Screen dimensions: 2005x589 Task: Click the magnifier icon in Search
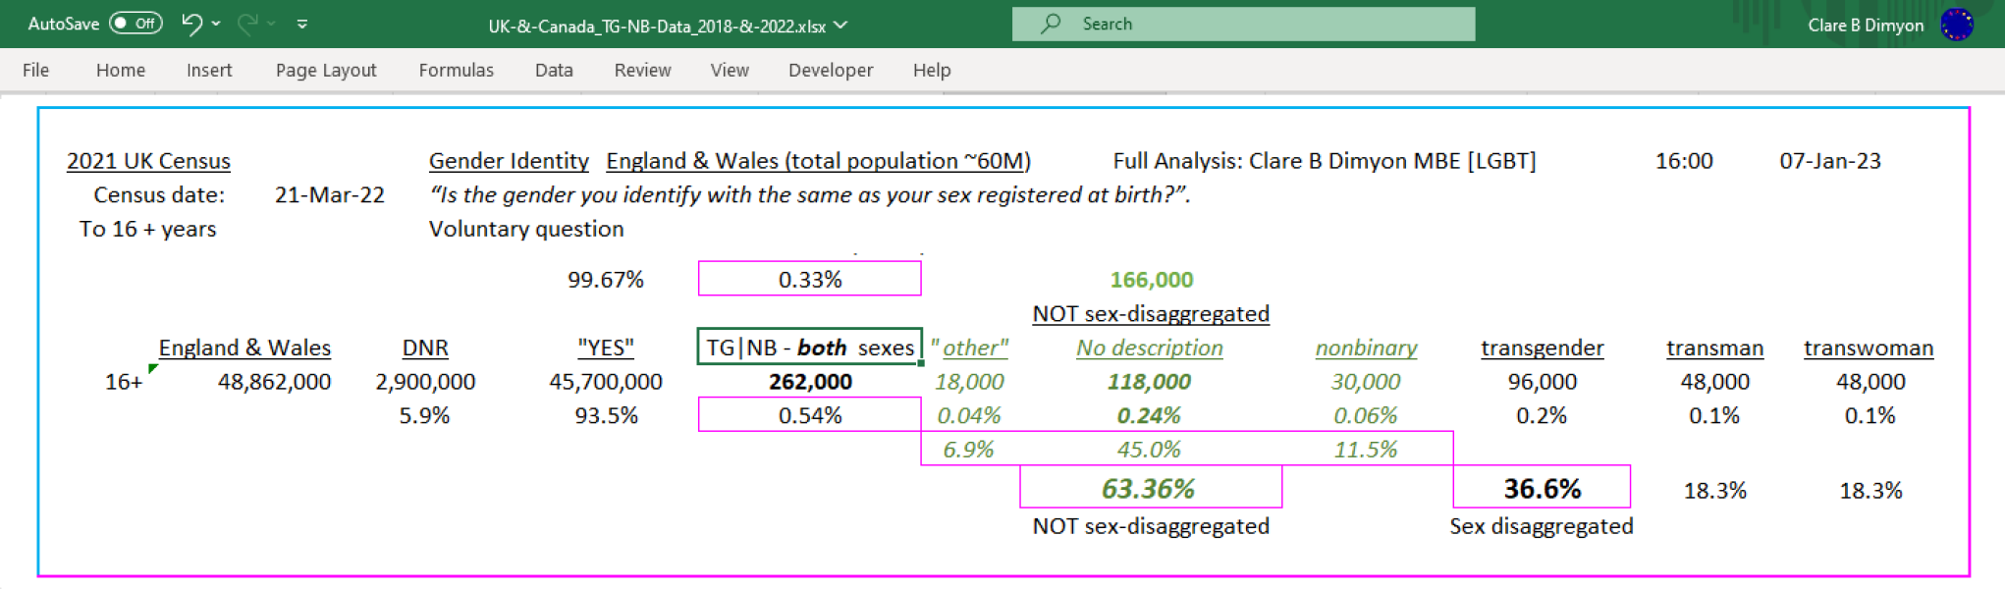[1051, 24]
